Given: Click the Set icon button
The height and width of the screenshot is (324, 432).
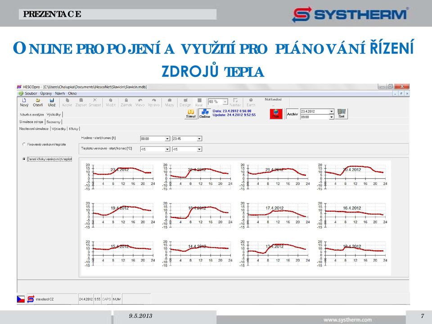Looking at the screenshot, I should coord(342,114).
